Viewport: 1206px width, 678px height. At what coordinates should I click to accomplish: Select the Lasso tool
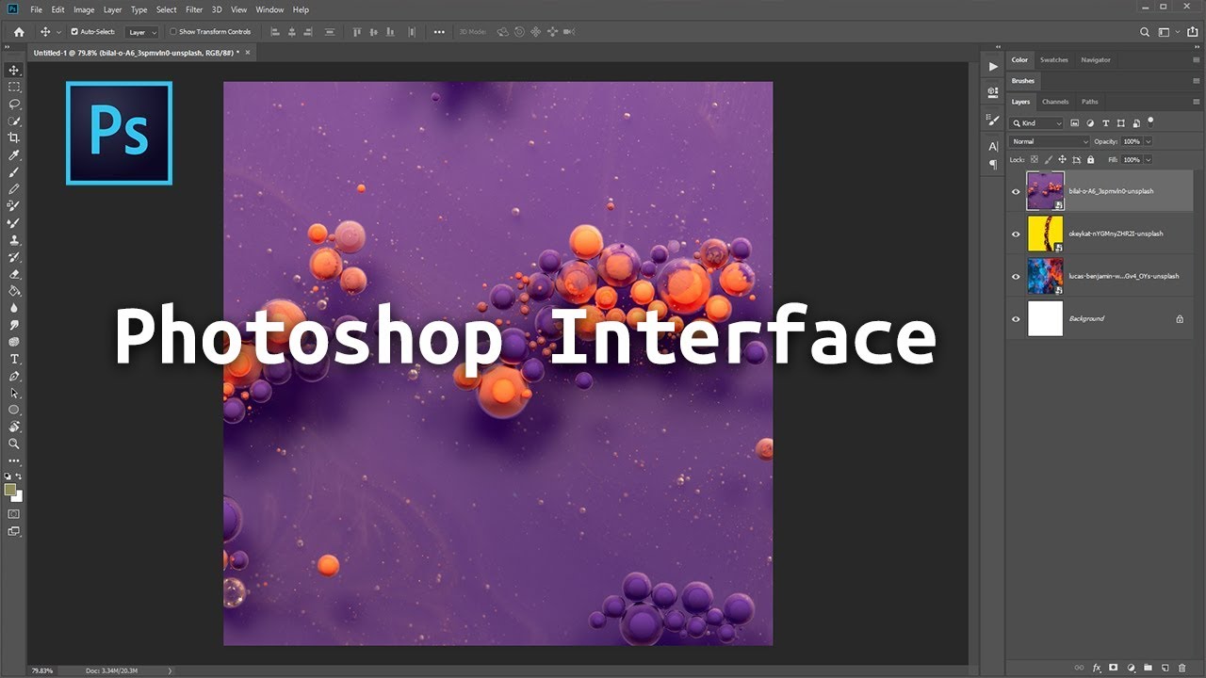[14, 104]
